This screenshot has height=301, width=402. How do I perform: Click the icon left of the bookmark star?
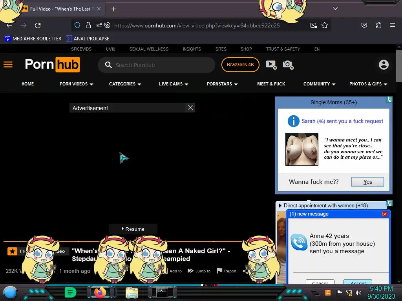click(x=313, y=25)
